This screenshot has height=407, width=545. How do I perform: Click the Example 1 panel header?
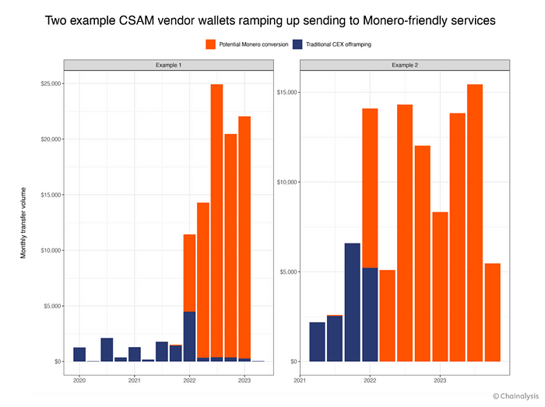169,65
